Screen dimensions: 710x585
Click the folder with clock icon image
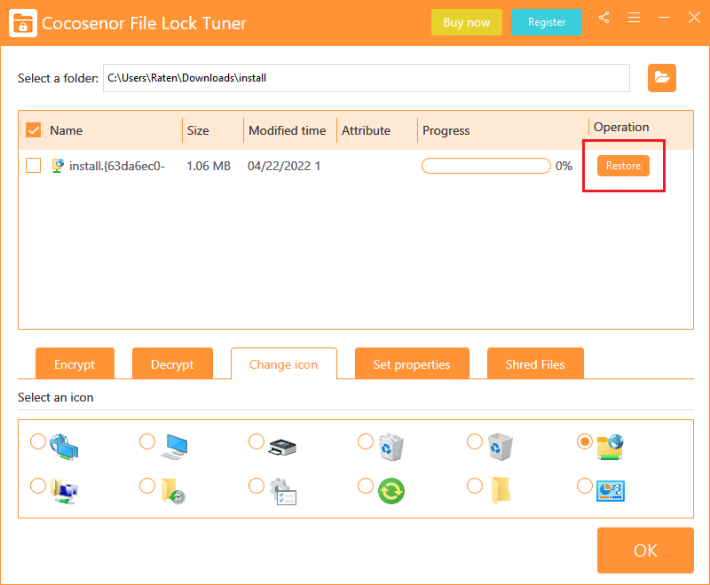coord(173,491)
